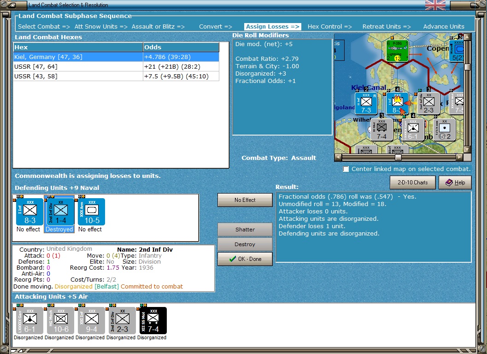The image size is (487, 354).
Task: Click the minimap vertical scrollbar up arrow
Action: 467,37
